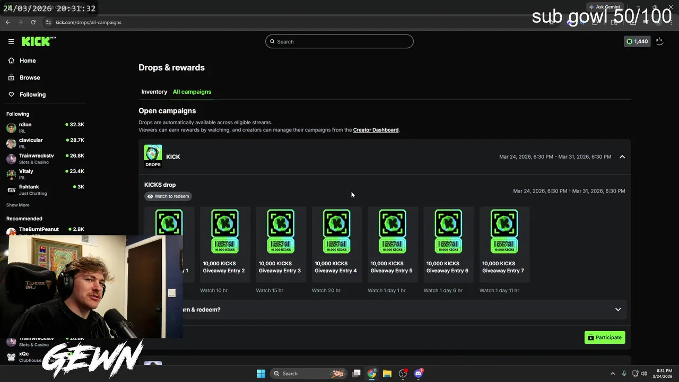The height and width of the screenshot is (382, 679).
Task: Select Giveaway Entry 5 drop image
Action: pos(393,231)
